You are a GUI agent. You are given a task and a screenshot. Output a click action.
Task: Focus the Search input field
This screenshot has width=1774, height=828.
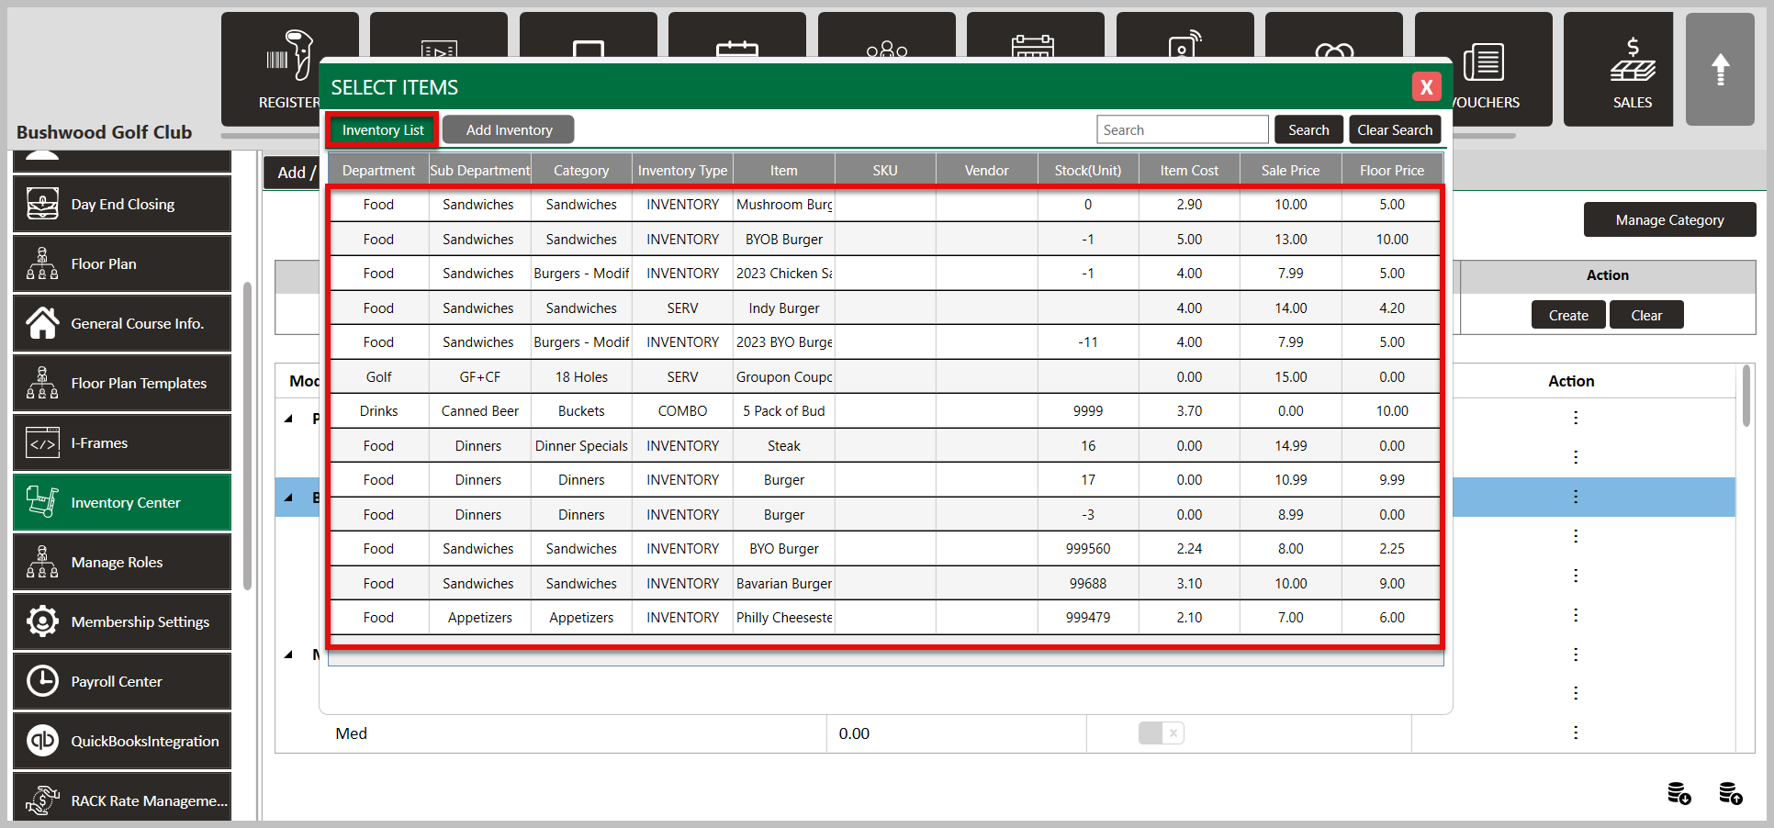(1183, 129)
